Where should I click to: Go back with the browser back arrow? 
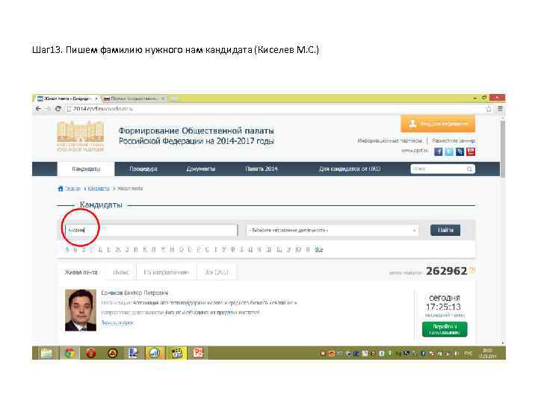coord(38,109)
